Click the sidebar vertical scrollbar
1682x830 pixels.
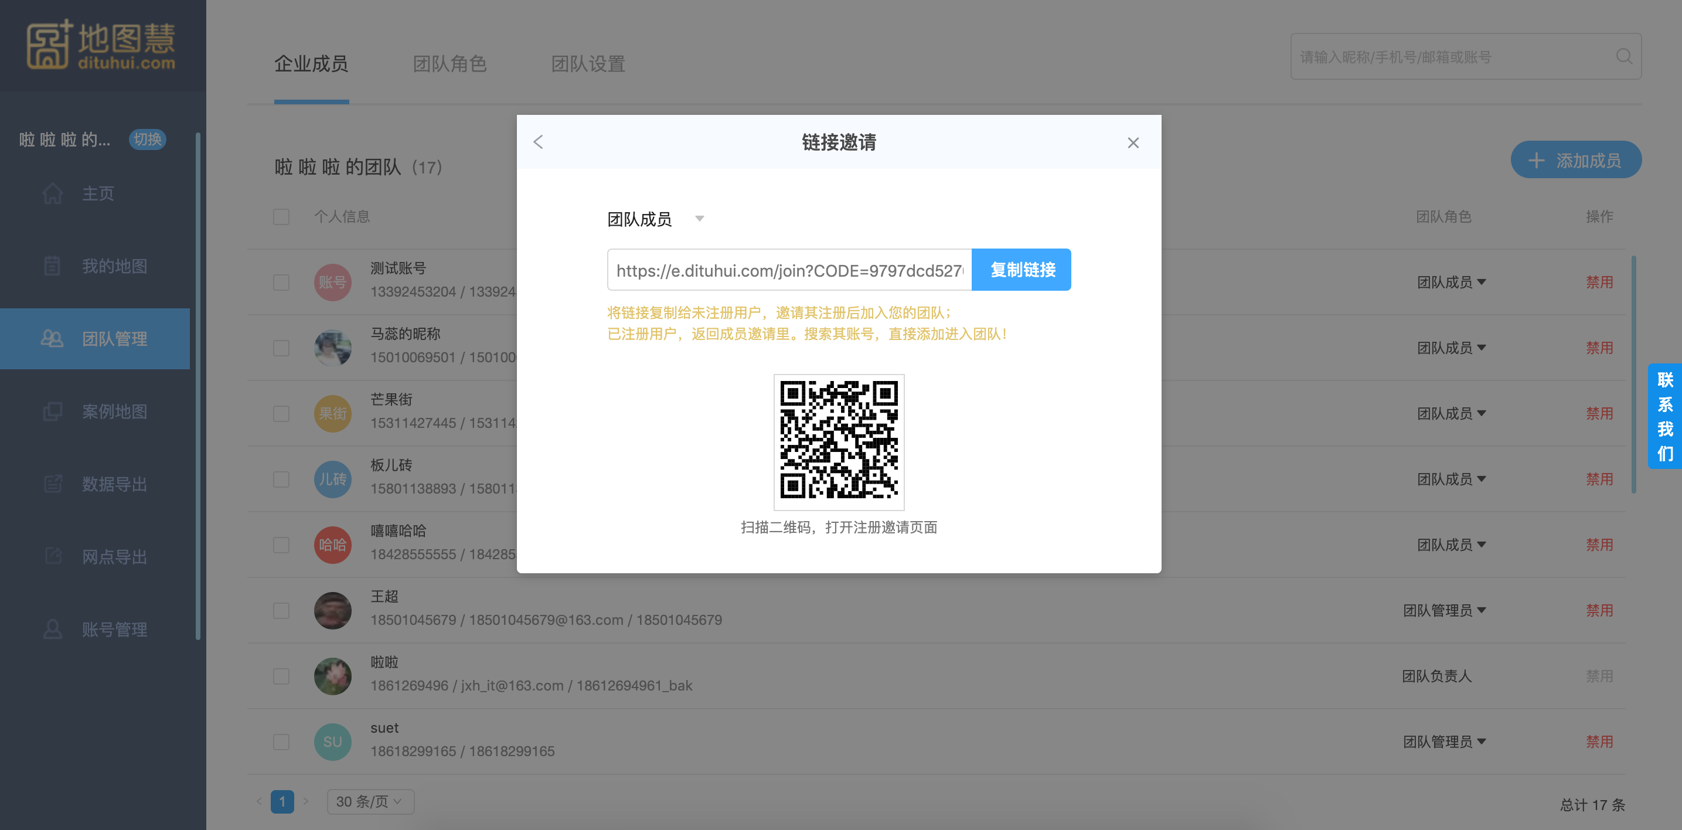[x=197, y=387]
